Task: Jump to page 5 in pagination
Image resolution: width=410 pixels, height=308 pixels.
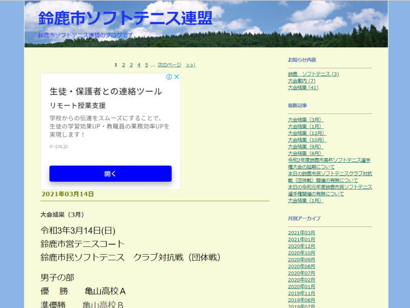Action: [147, 65]
